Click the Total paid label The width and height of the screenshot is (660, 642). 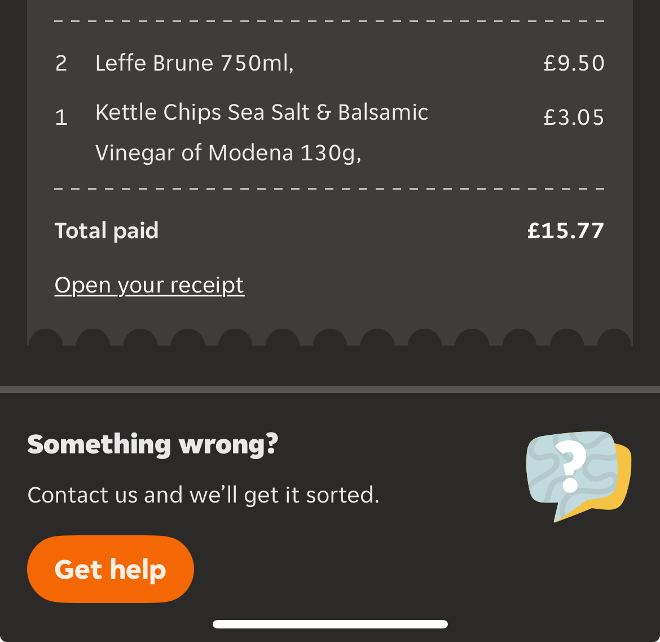pyautogui.click(x=107, y=231)
